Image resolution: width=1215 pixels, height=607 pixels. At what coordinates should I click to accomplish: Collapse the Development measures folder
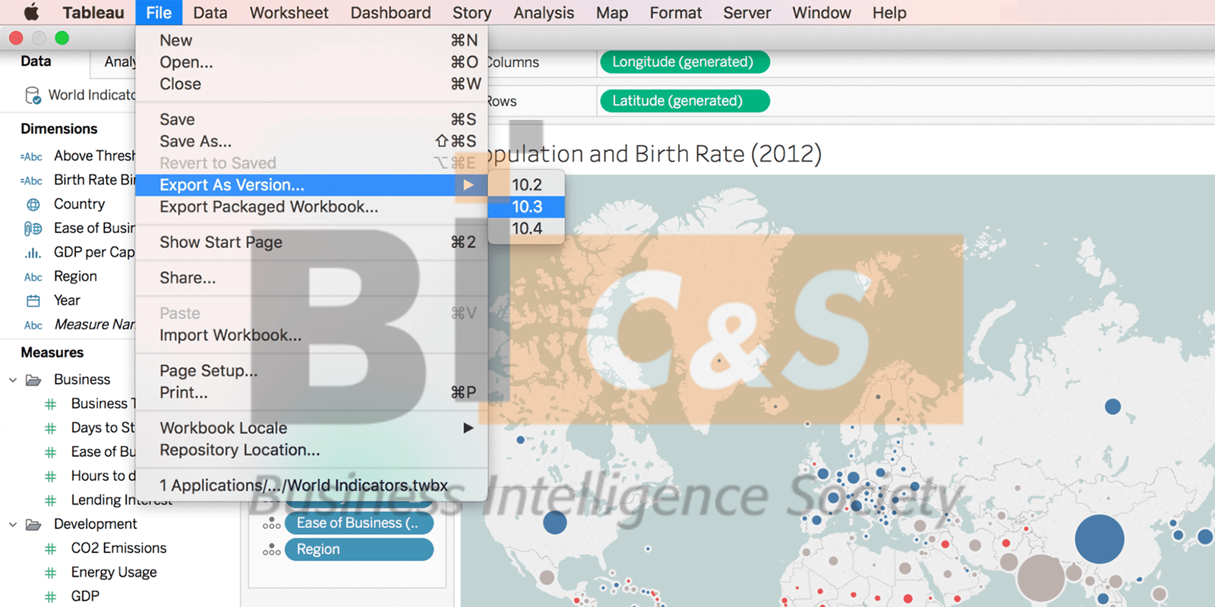(x=13, y=524)
